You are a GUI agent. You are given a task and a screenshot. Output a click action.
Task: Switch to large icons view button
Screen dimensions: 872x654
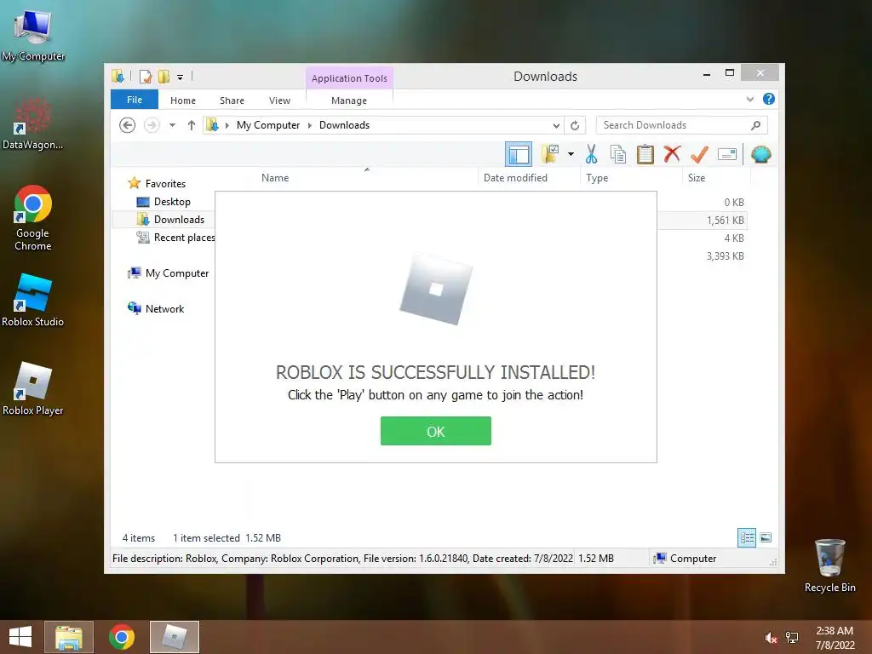pos(766,537)
